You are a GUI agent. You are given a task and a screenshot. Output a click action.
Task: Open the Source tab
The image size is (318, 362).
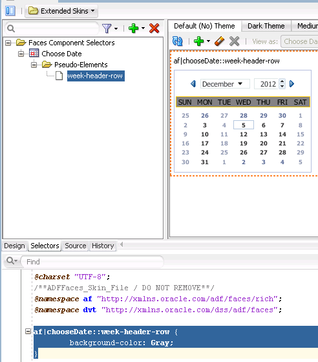pyautogui.click(x=75, y=246)
